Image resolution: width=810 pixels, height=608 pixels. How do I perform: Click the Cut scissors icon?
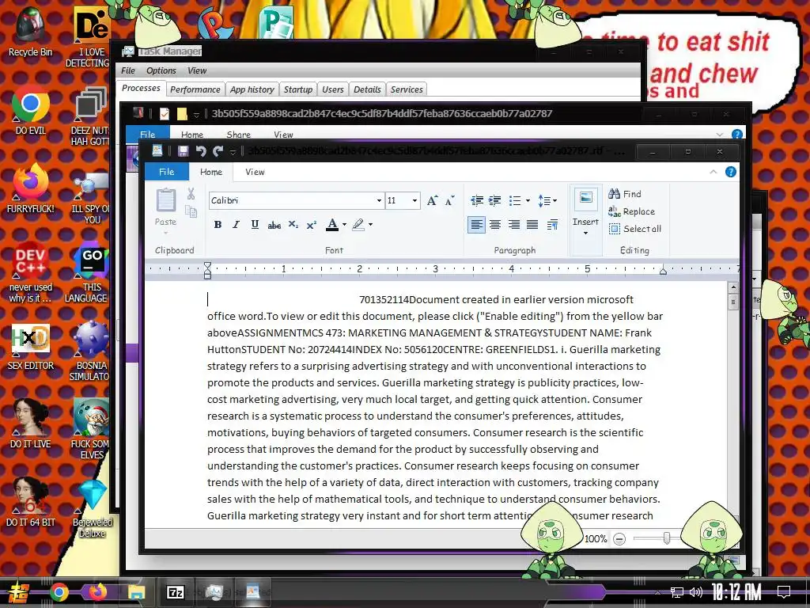click(191, 194)
